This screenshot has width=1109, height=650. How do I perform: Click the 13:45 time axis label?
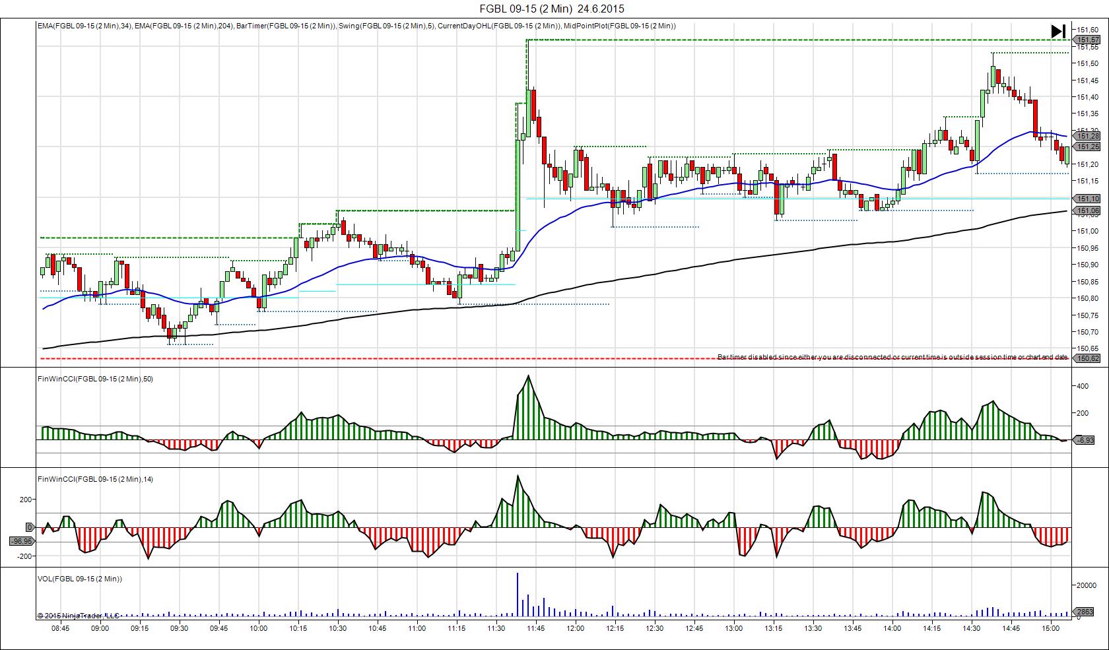click(853, 629)
